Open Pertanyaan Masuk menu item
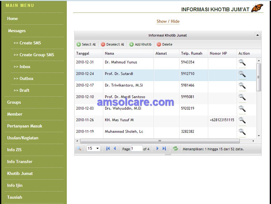271x204 pixels. pyautogui.click(x=25, y=126)
